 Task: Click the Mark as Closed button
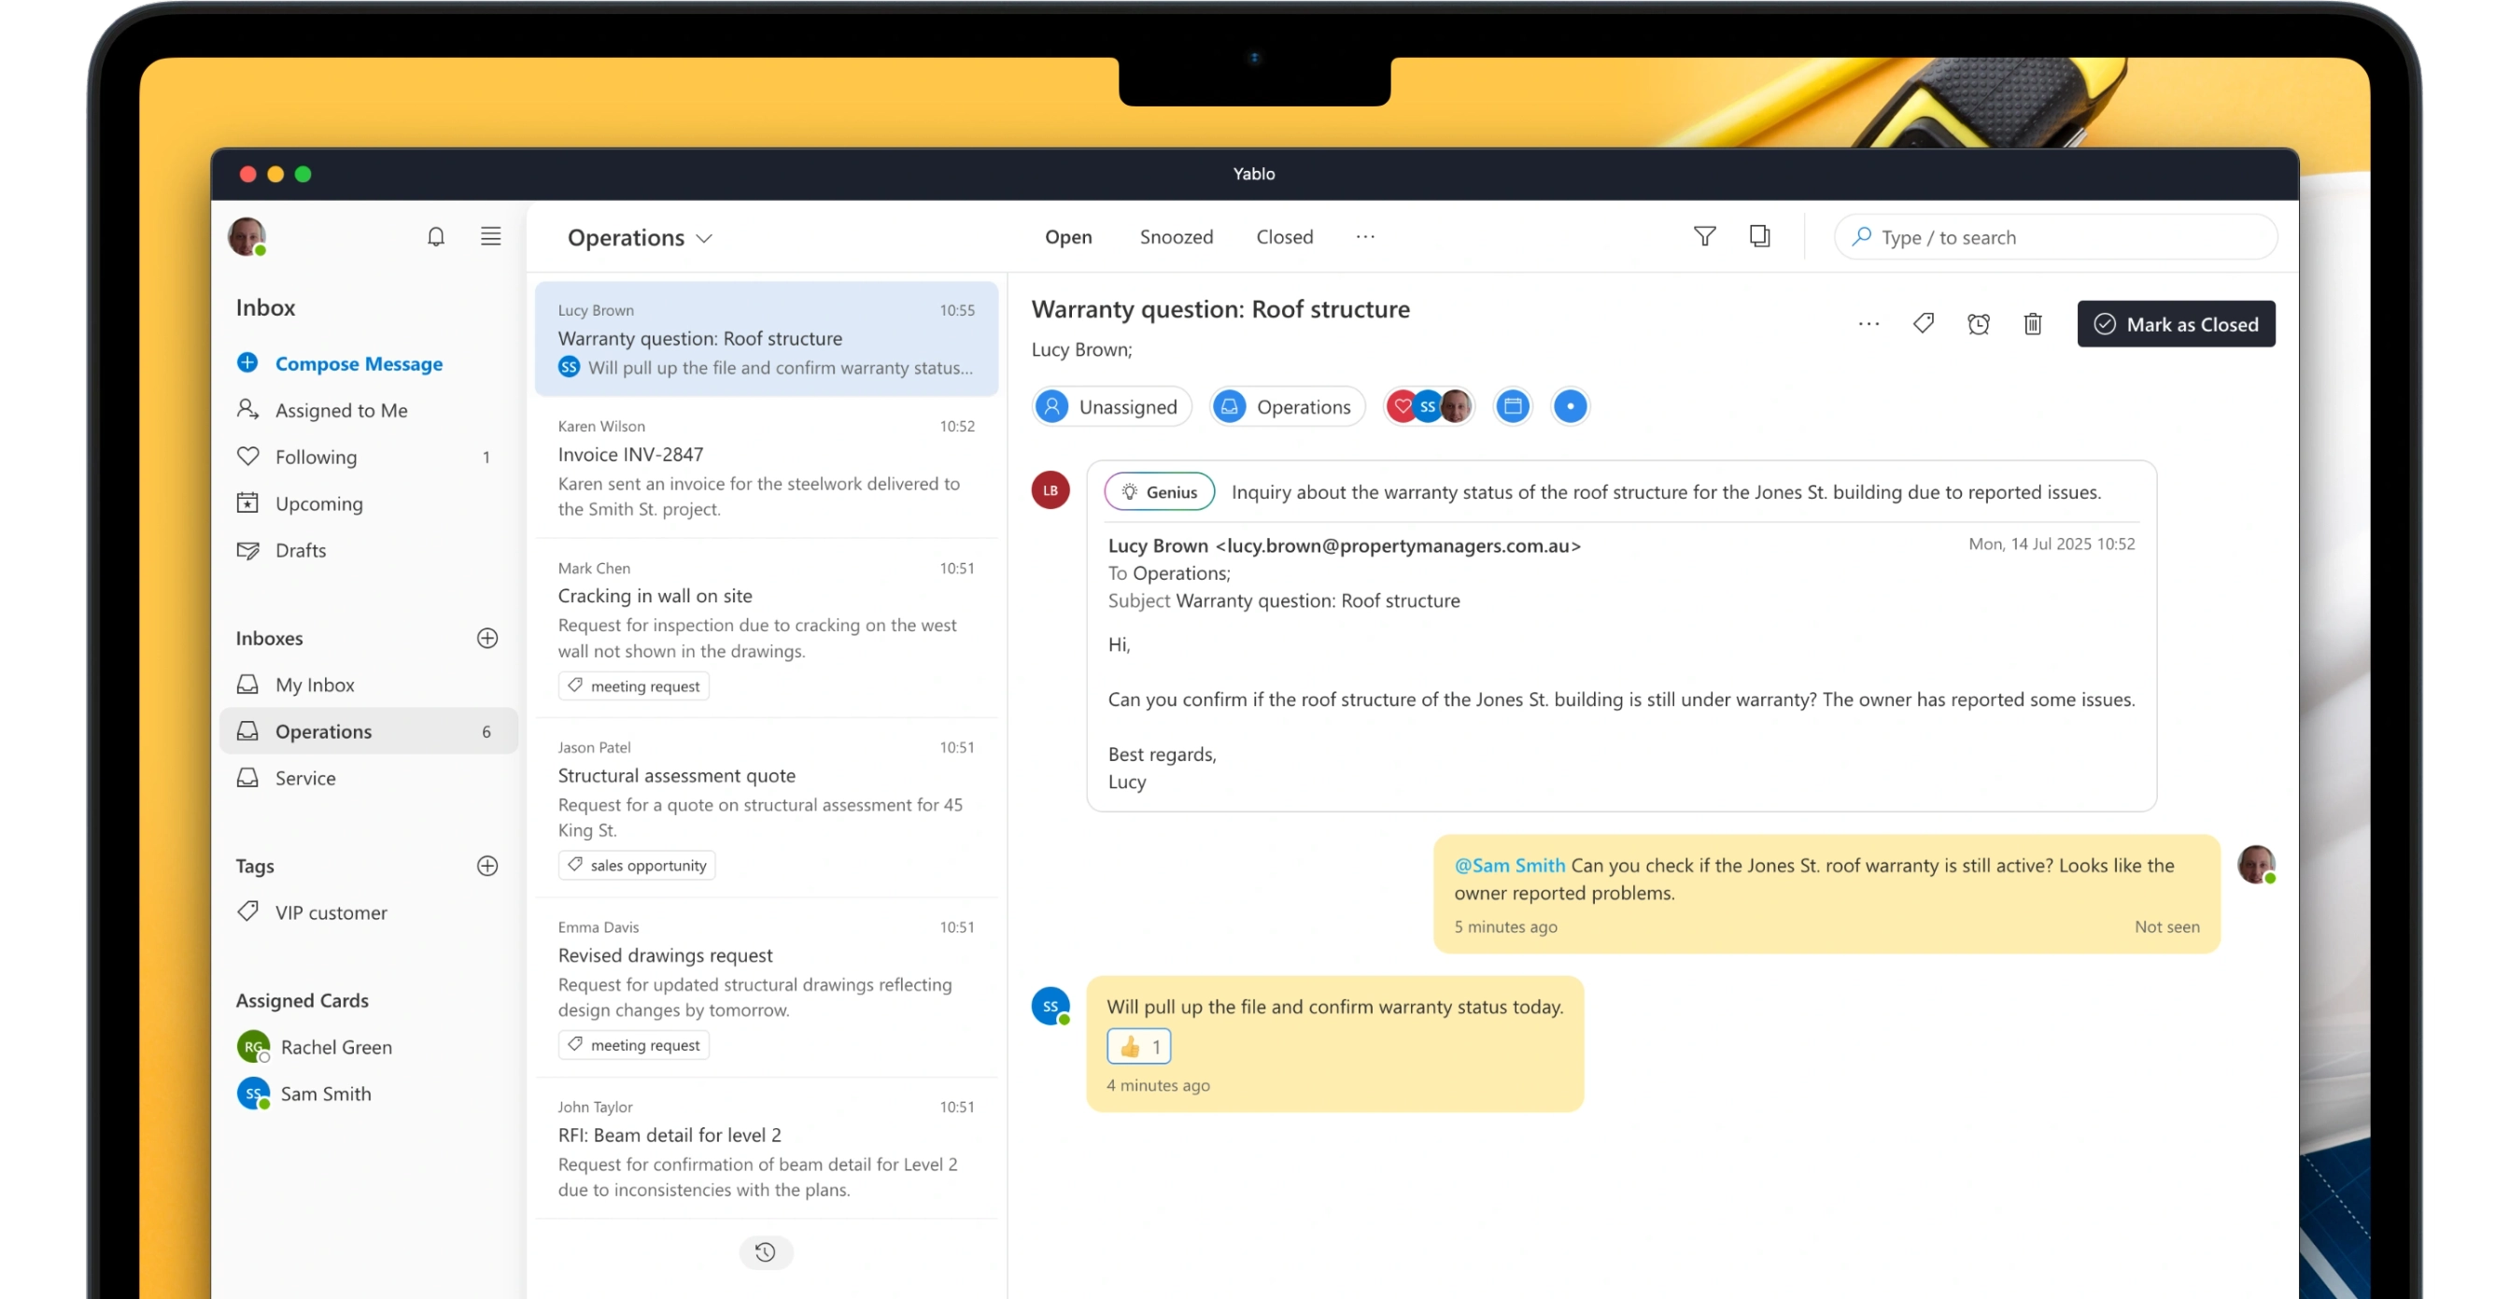(2175, 324)
